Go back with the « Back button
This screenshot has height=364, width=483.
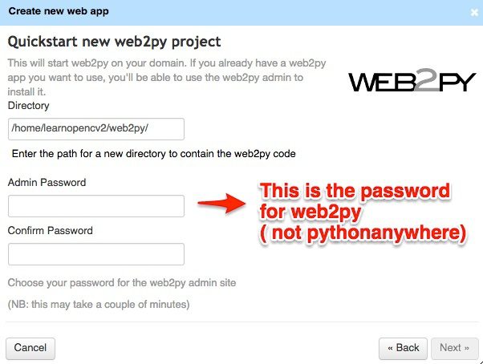pos(403,348)
